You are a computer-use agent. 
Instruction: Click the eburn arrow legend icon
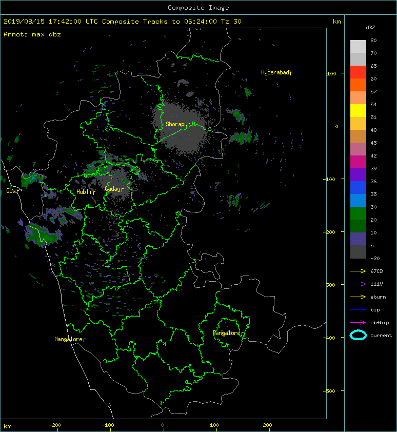(358, 297)
